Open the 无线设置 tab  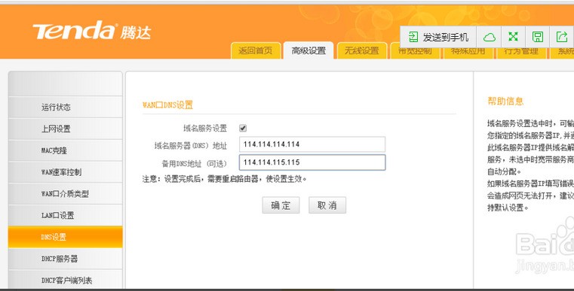[x=362, y=50]
